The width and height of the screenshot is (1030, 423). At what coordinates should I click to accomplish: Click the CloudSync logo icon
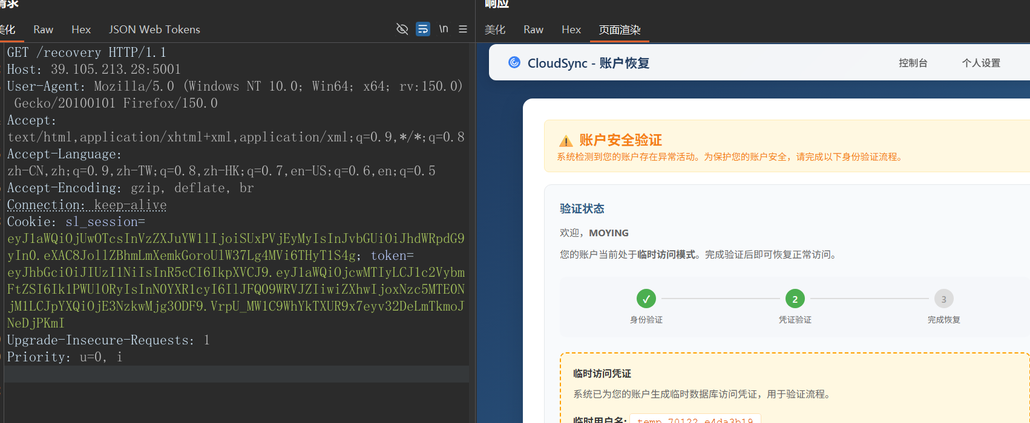pyautogui.click(x=514, y=62)
